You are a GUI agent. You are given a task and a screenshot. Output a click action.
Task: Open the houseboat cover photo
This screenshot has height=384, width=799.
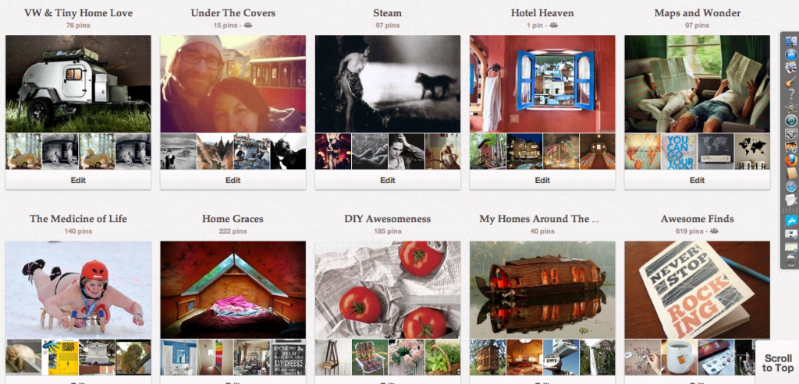click(x=542, y=290)
